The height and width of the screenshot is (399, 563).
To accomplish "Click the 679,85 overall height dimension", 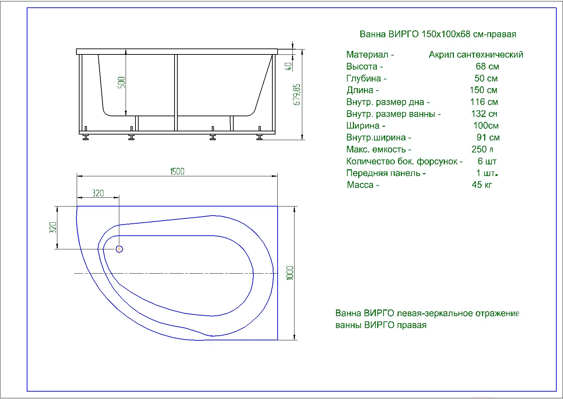I will tap(297, 94).
